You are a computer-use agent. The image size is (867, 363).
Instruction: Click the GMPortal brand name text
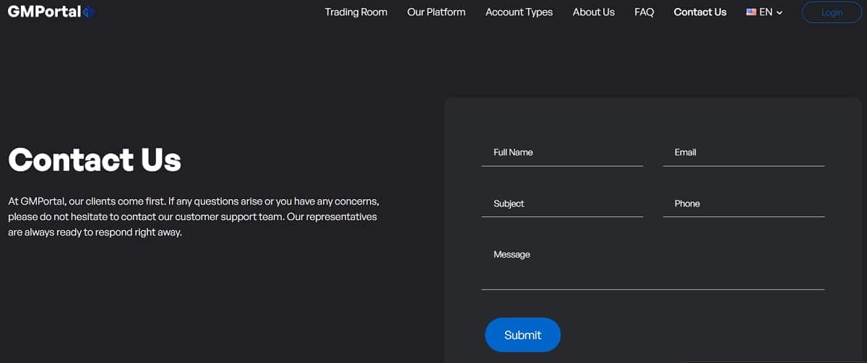(44, 12)
